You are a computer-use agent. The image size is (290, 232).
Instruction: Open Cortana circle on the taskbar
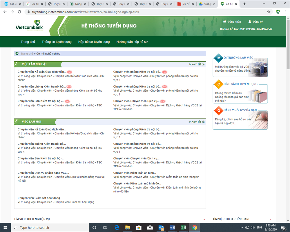click(x=94, y=228)
